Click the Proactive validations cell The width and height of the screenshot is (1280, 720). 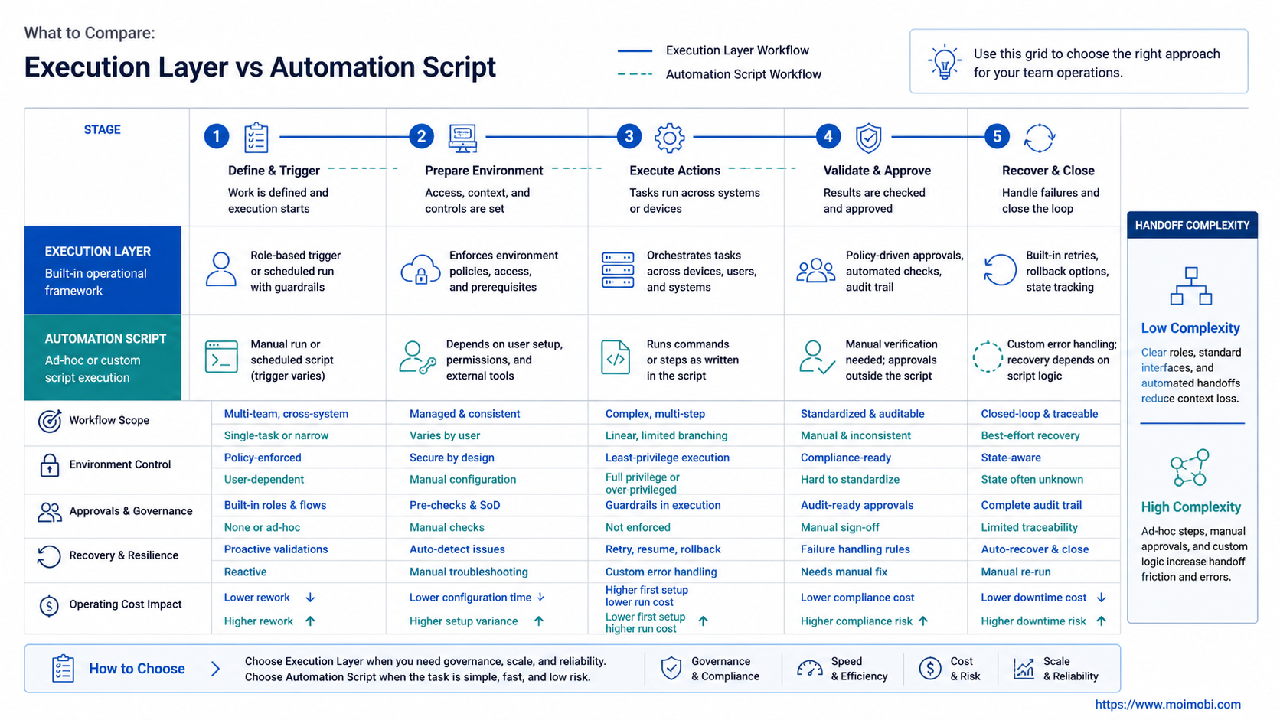coord(276,549)
